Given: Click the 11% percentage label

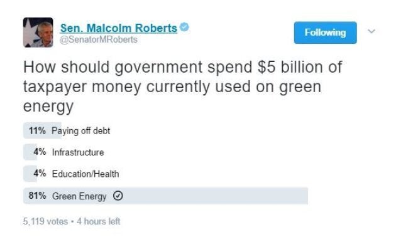Looking at the screenshot, I should pos(37,130).
